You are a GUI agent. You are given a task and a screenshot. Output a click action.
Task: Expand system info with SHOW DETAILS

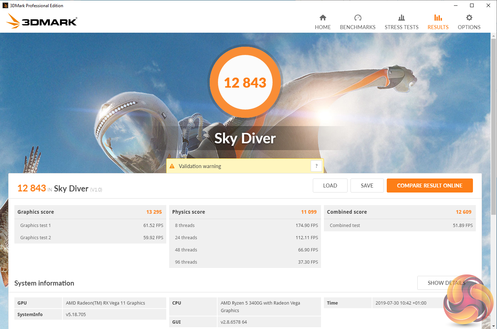click(x=446, y=283)
